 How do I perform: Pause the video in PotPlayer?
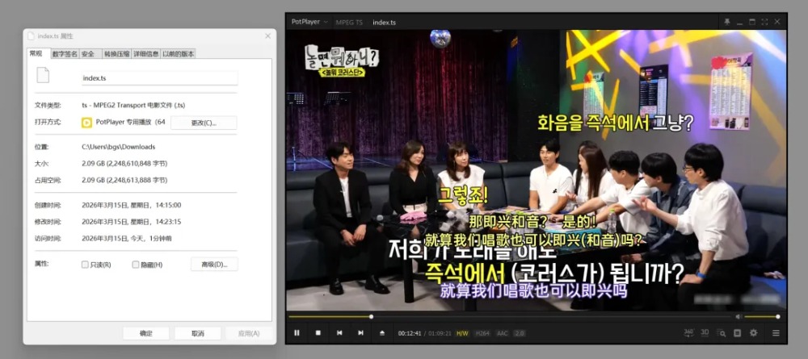pyautogui.click(x=297, y=332)
